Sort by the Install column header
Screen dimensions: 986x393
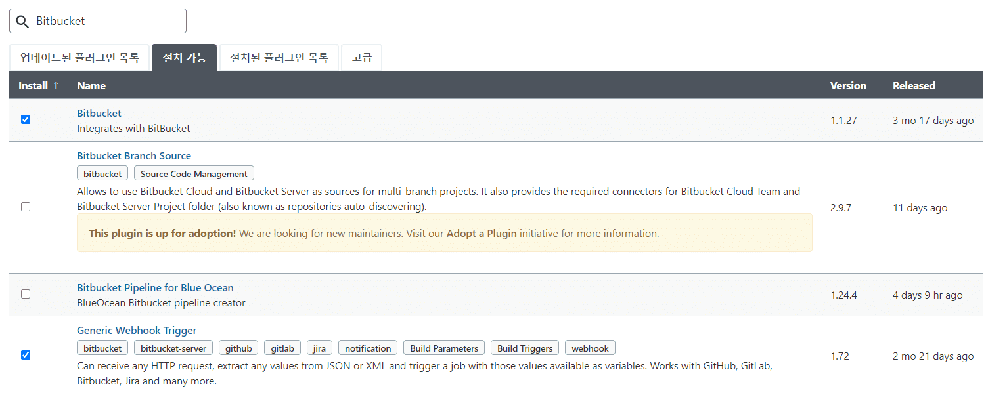[38, 85]
